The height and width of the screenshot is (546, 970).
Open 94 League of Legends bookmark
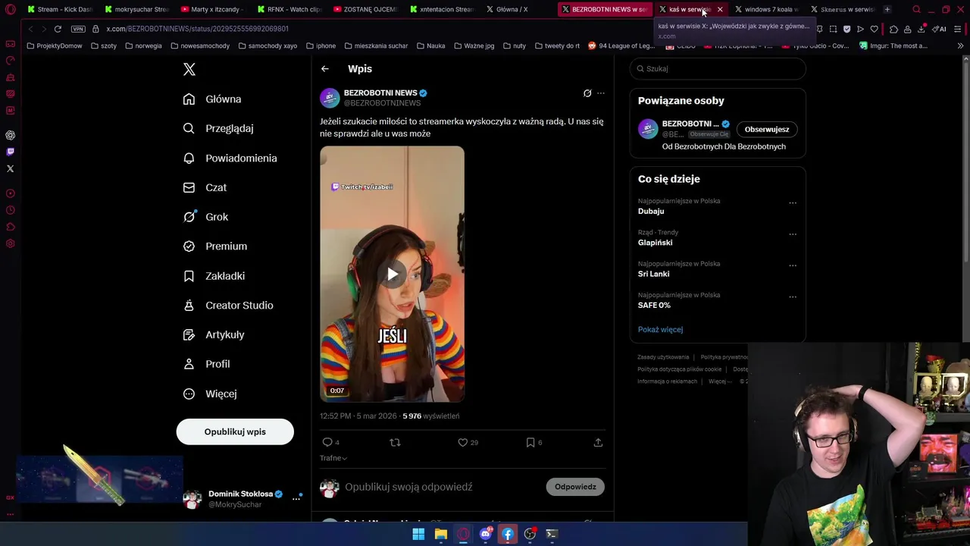point(621,45)
